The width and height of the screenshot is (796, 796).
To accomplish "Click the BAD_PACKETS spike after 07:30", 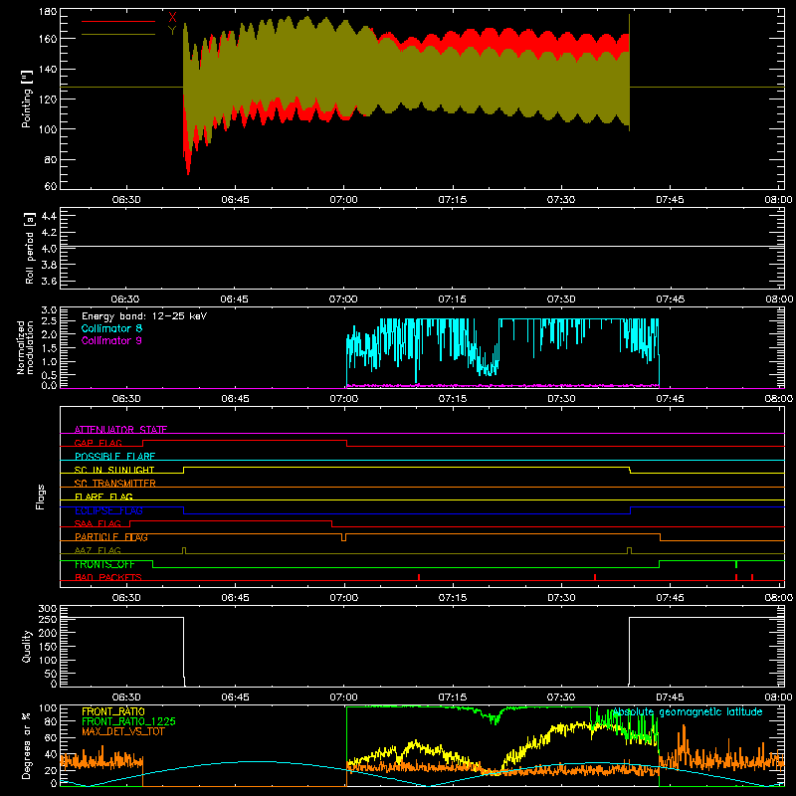I will pos(594,577).
